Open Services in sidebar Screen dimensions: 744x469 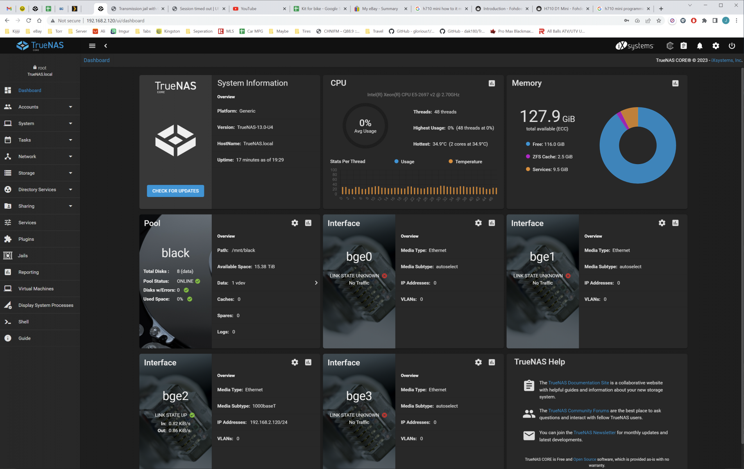point(40,222)
